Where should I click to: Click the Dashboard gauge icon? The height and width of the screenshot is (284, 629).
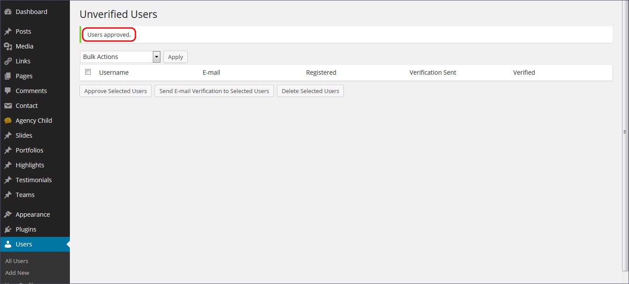[x=8, y=12]
